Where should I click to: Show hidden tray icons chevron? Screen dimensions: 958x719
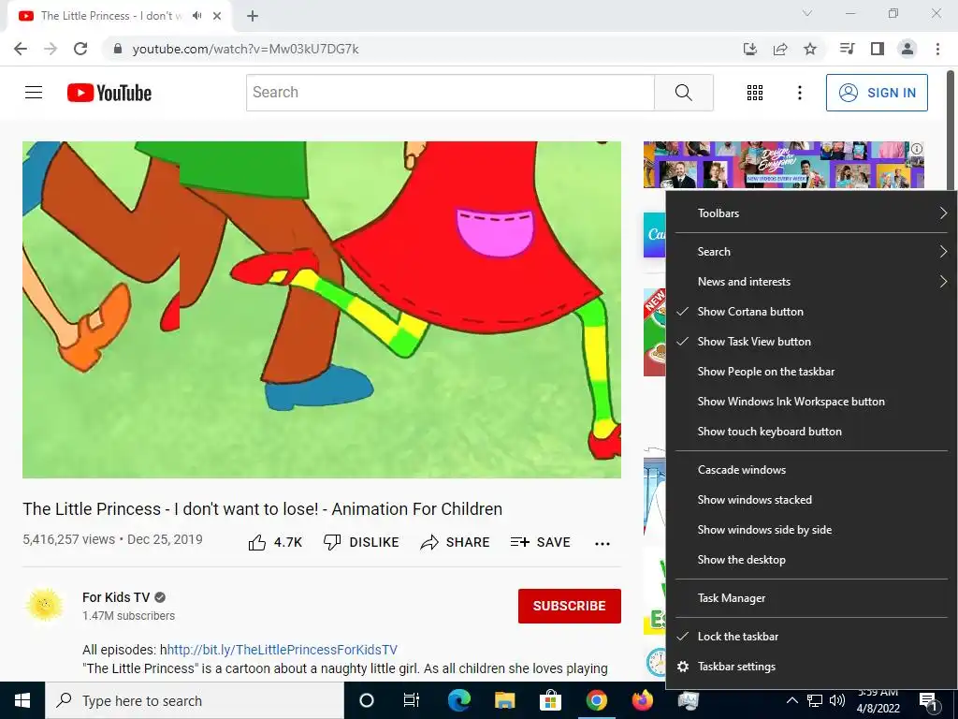[x=791, y=700]
